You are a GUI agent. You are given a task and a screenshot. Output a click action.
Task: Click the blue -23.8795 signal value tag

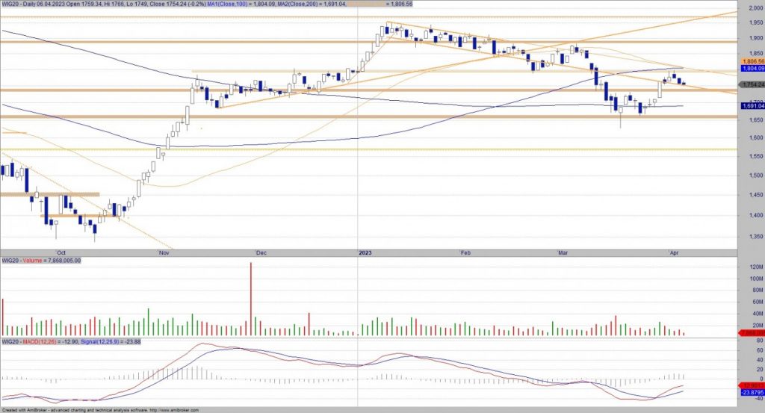(752, 391)
